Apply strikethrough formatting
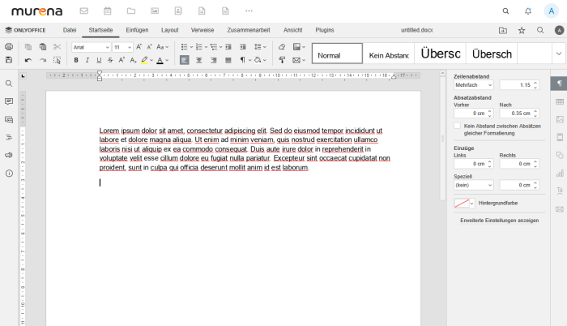Image resolution: width=567 pixels, height=326 pixels. [109, 60]
